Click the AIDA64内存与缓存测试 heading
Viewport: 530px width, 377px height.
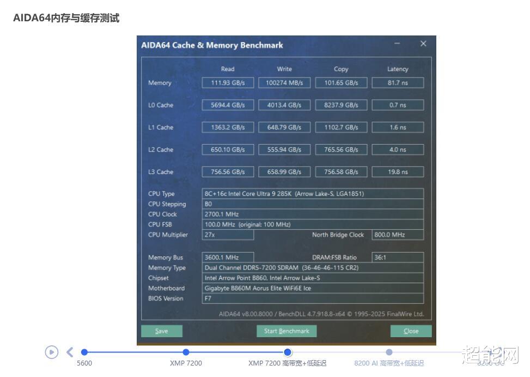[66, 17]
